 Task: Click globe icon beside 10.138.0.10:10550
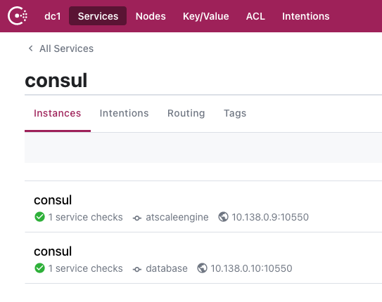(202, 268)
